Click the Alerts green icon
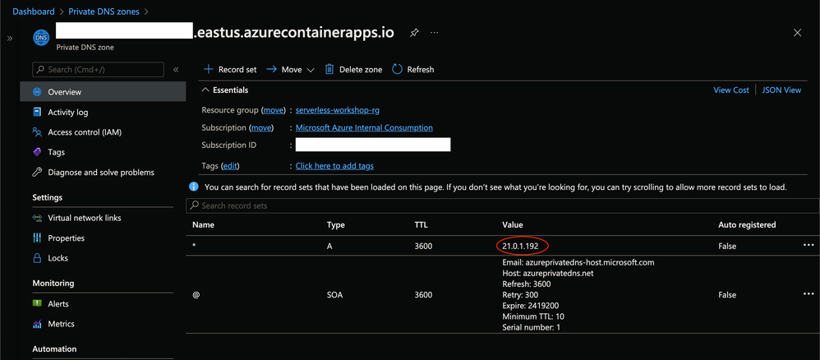 pyautogui.click(x=37, y=303)
